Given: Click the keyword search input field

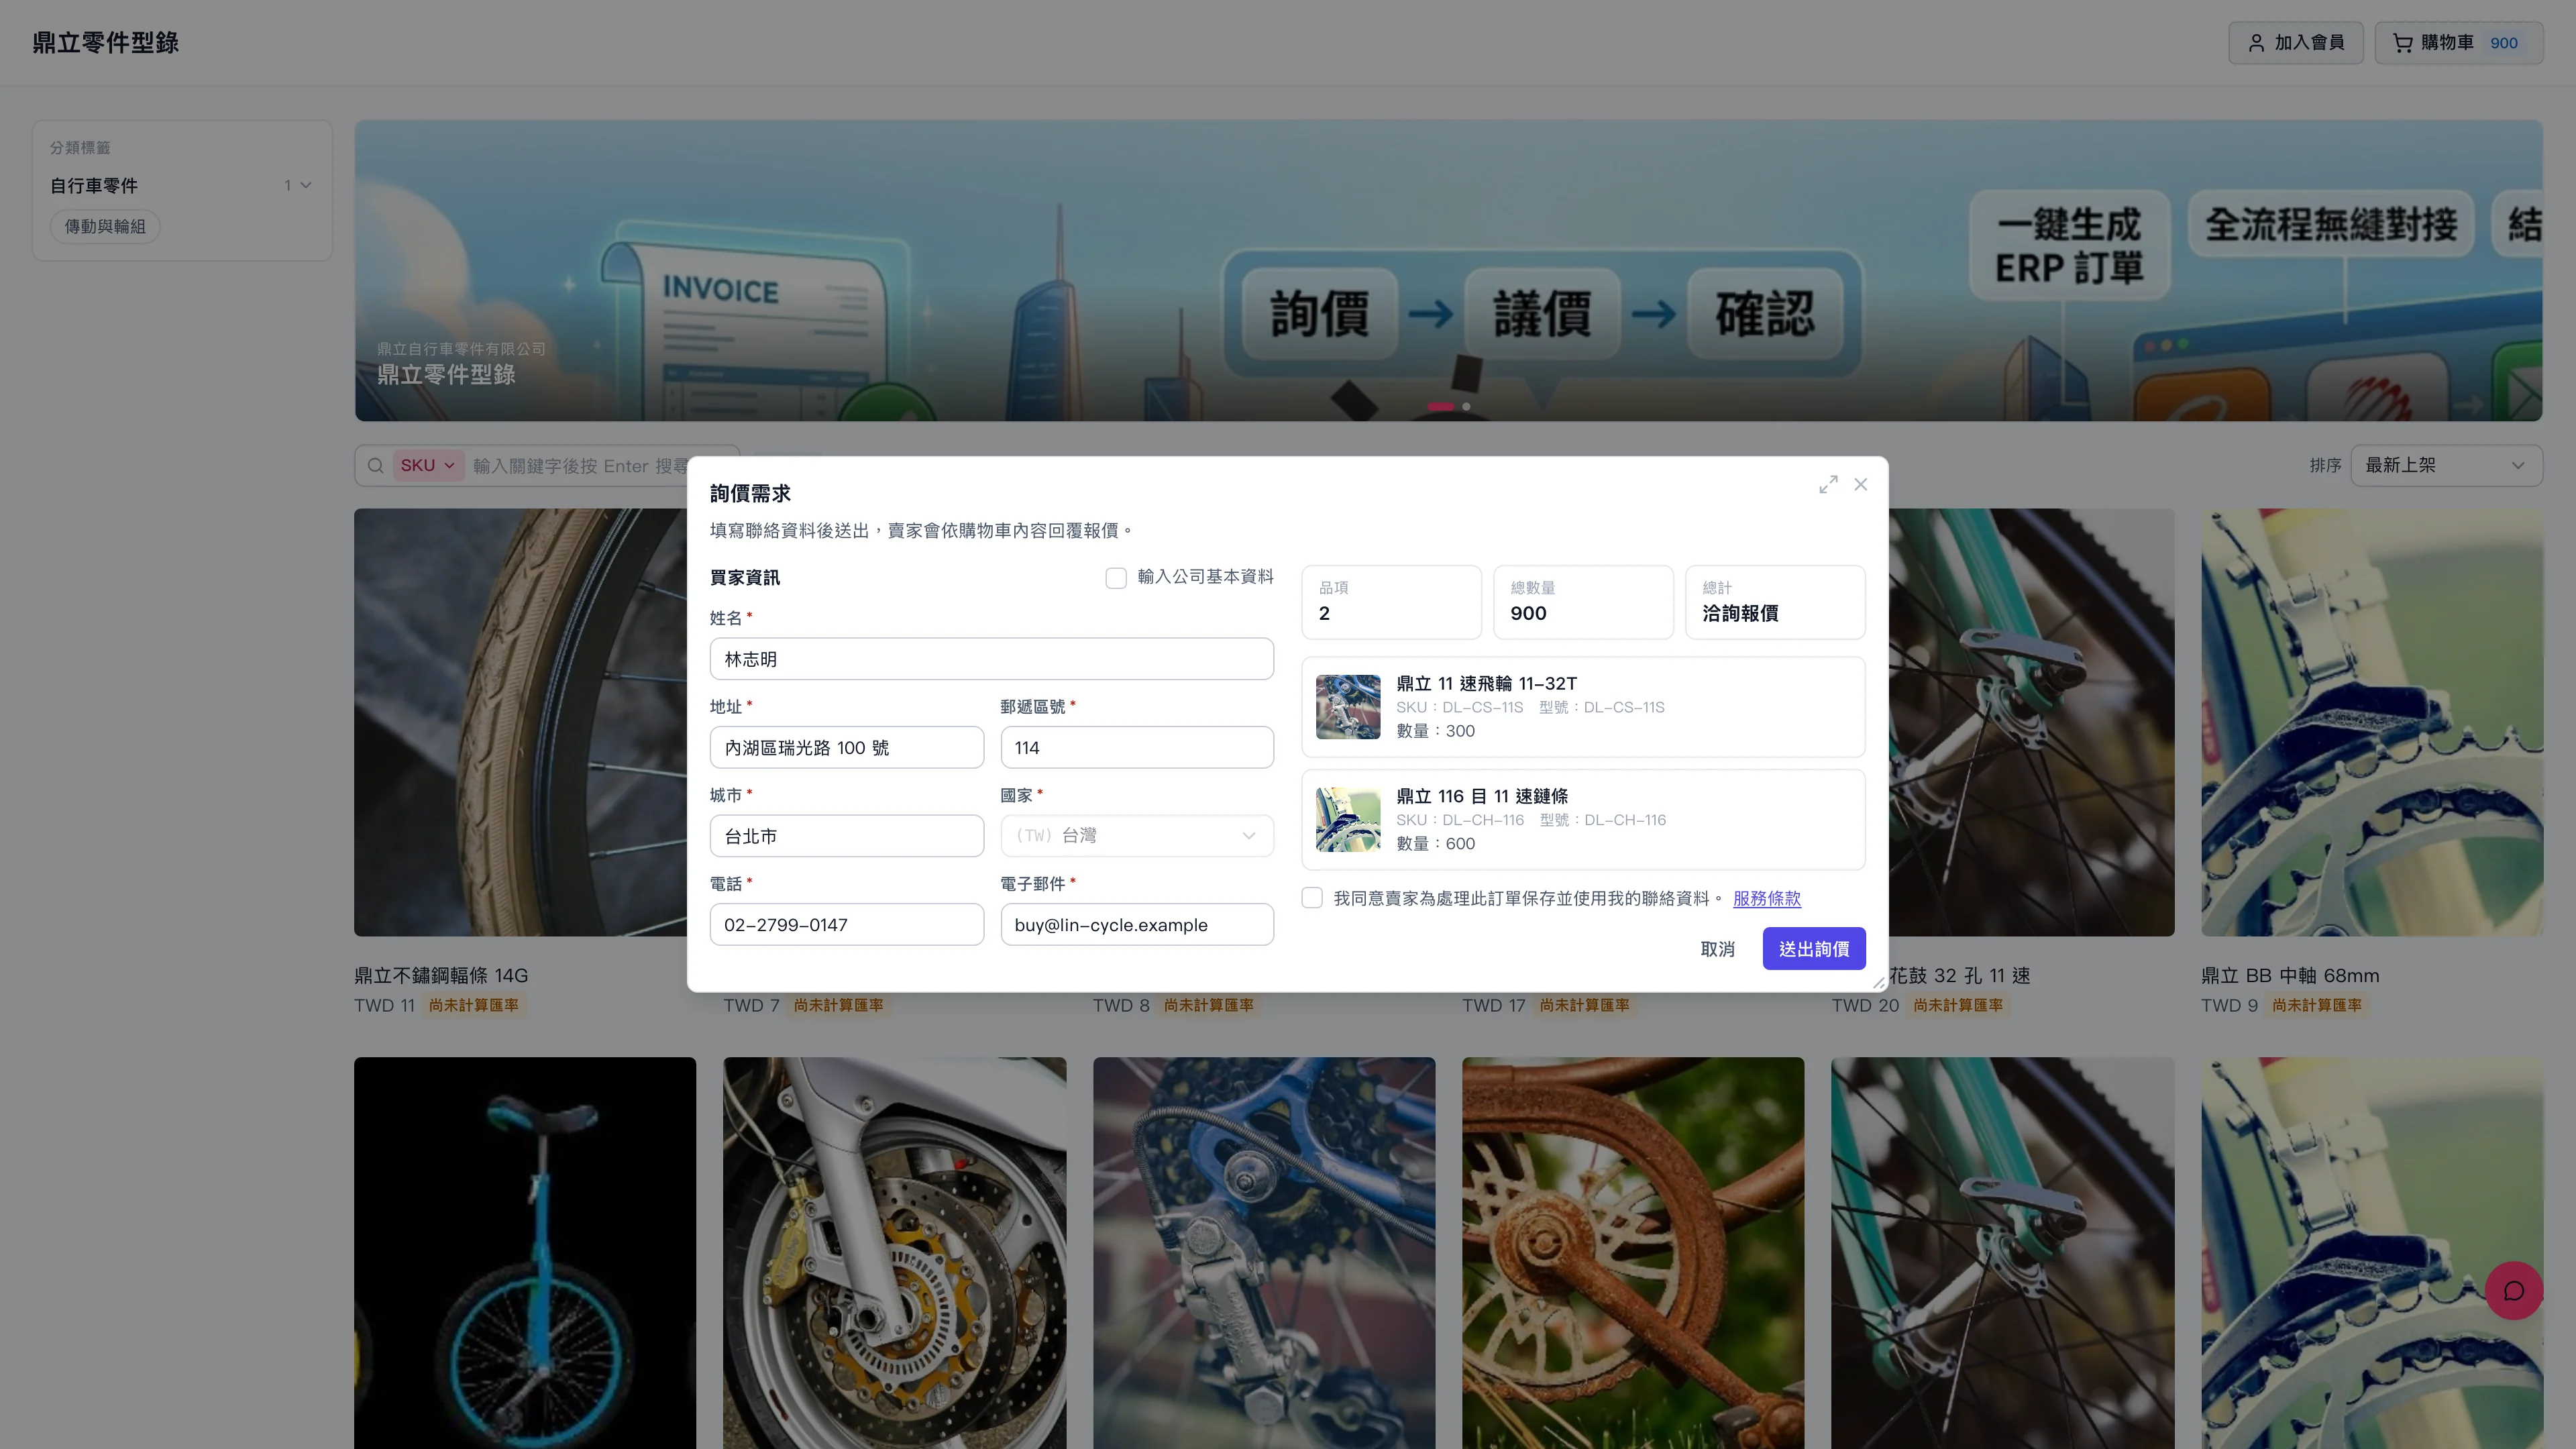Looking at the screenshot, I should click(x=580, y=465).
